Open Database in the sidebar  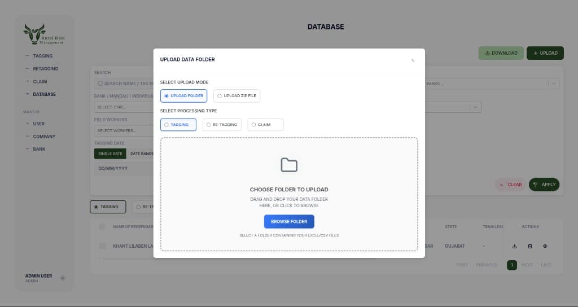44,94
